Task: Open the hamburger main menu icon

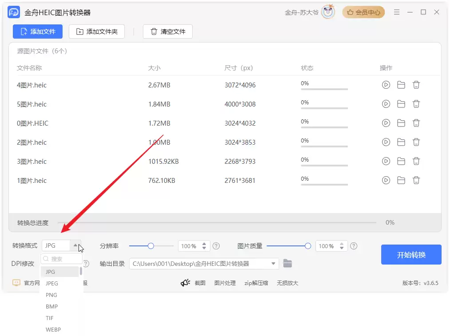Action: tap(397, 12)
